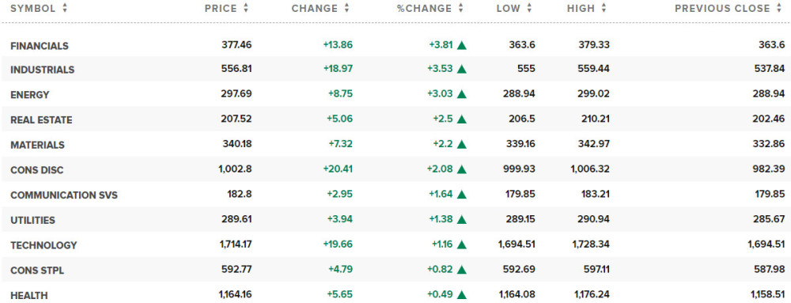
Task: Sort by PRICE using its sort arrows
Action: (246, 9)
